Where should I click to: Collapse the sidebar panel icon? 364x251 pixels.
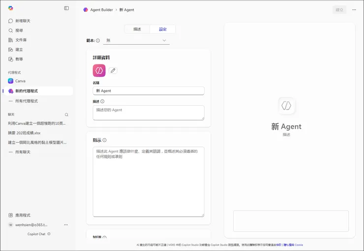click(66, 8)
